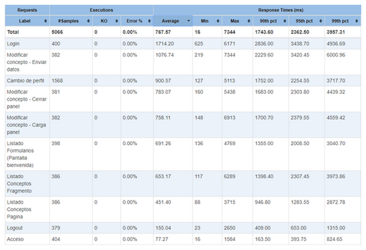This screenshot has height=250, width=366.
Task: Click the Acceso row label
Action: coord(15,239)
